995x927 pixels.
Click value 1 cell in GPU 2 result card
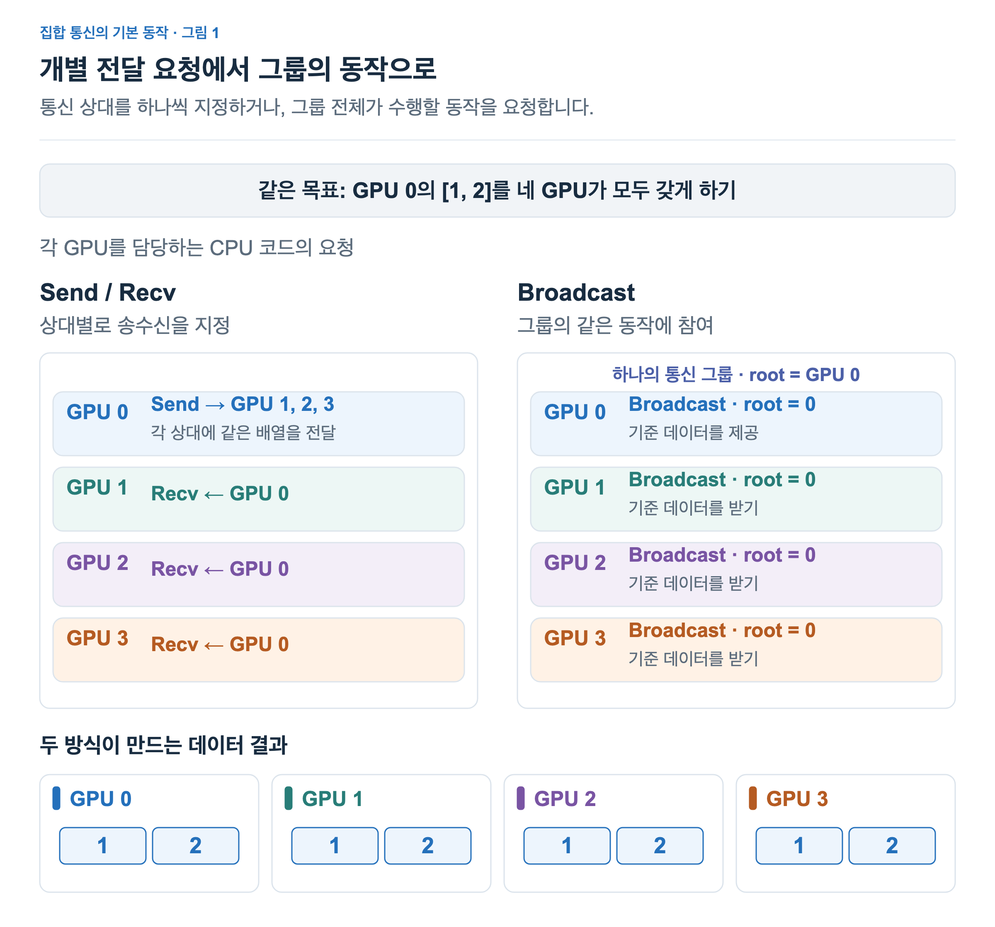(567, 845)
